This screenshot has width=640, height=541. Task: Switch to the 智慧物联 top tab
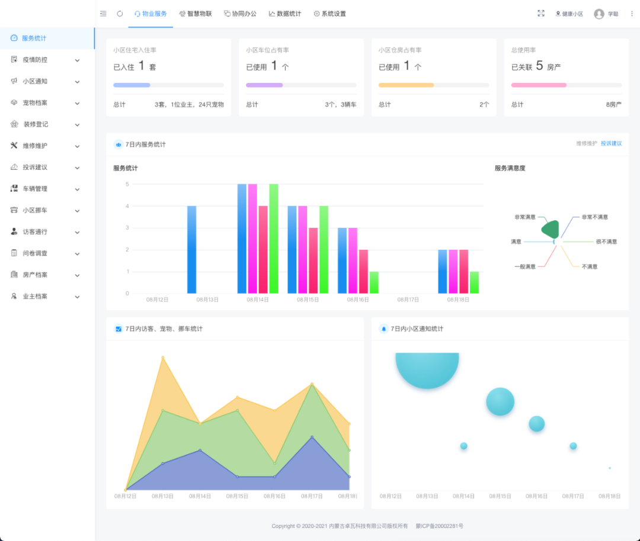(x=196, y=14)
